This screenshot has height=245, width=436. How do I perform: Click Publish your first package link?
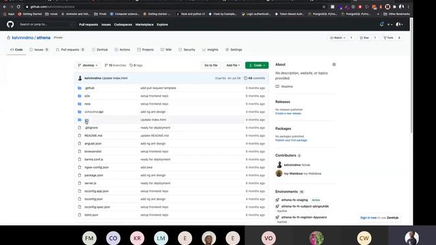tap(291, 140)
